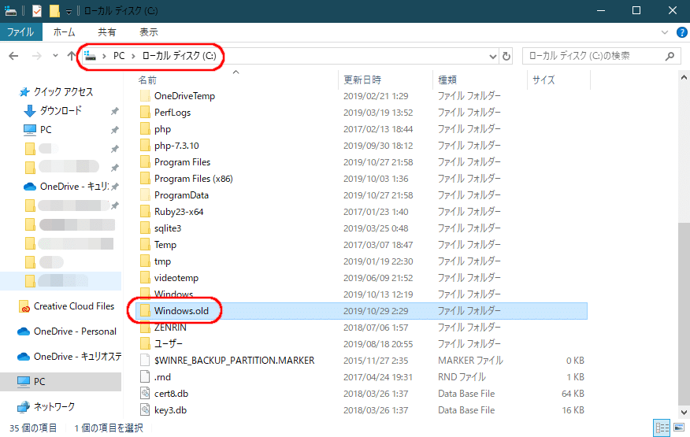The width and height of the screenshot is (690, 437).
Task: Select the Temp folder name
Action: tap(165, 245)
